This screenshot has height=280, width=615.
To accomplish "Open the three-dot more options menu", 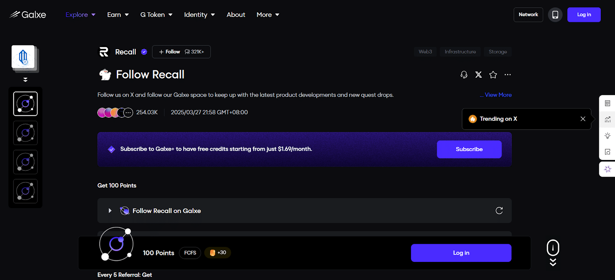I will [508, 75].
